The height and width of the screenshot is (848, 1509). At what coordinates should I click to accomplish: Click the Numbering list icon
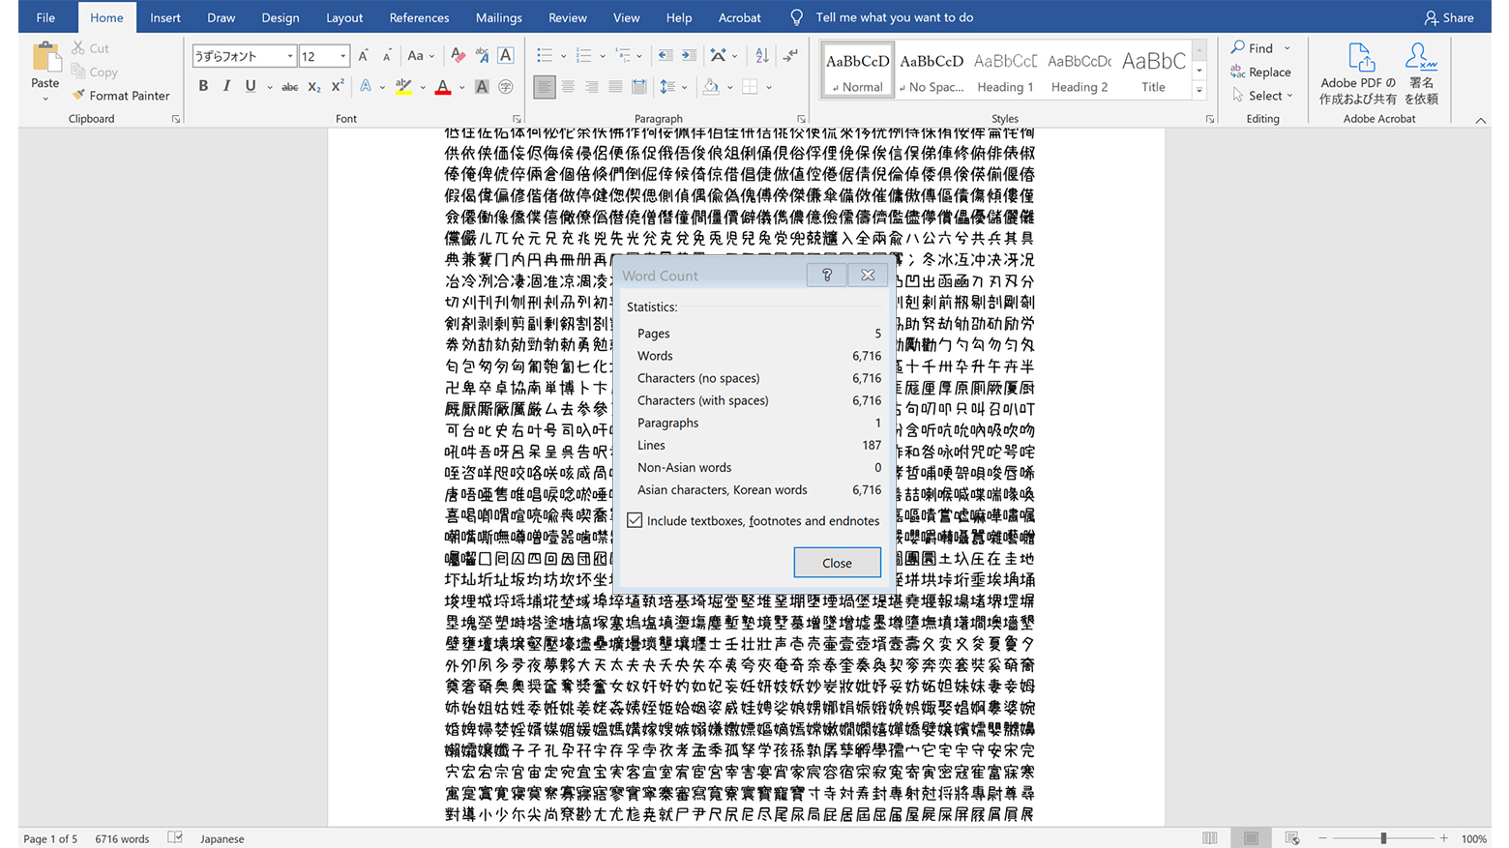click(x=583, y=56)
